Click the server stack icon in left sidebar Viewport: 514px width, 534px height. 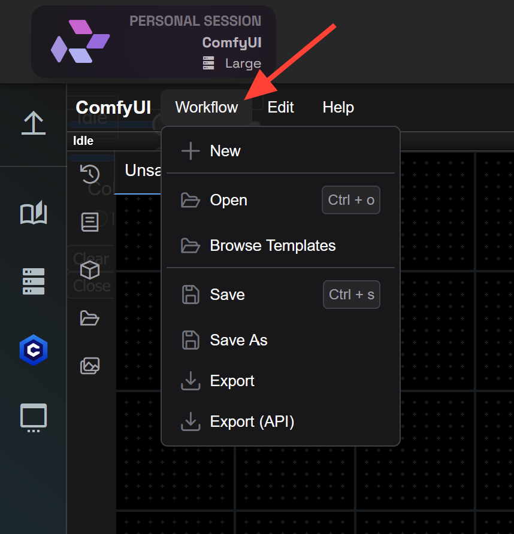tap(34, 281)
